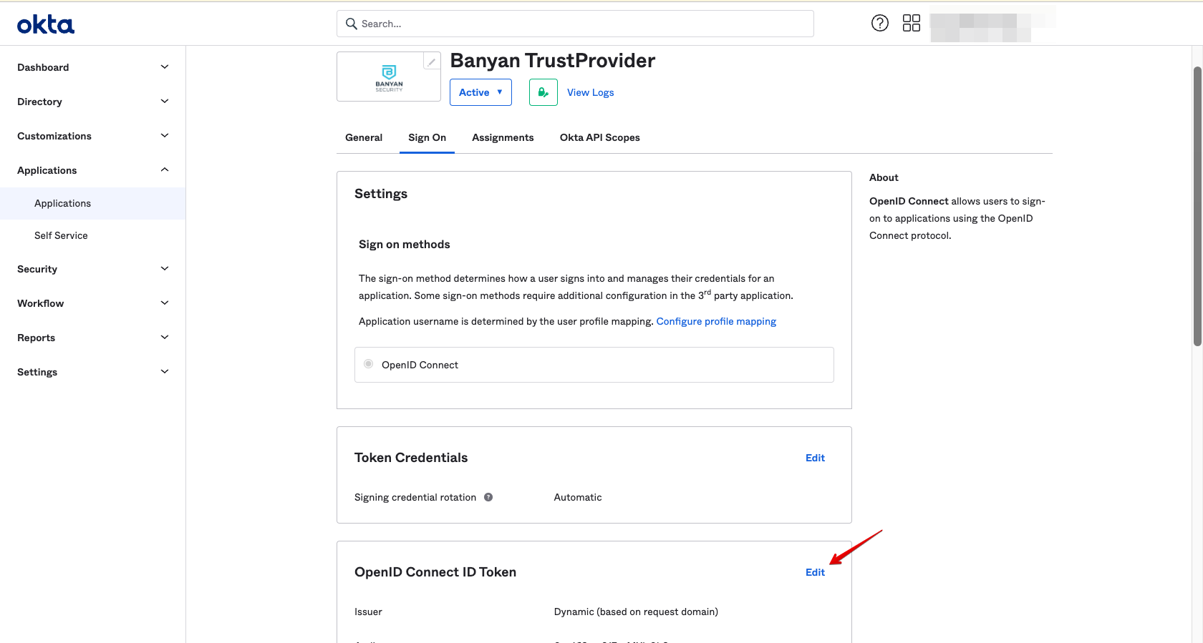Click the signing credential rotation help icon
The image size is (1203, 643).
click(488, 497)
